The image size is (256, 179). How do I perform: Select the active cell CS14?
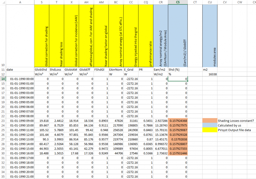(x=178, y=79)
